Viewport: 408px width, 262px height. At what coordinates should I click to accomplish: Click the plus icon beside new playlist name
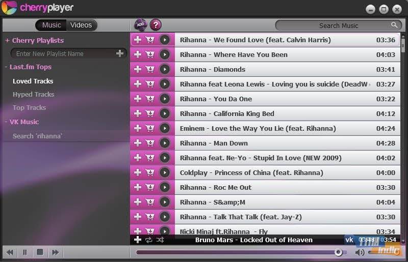point(120,53)
